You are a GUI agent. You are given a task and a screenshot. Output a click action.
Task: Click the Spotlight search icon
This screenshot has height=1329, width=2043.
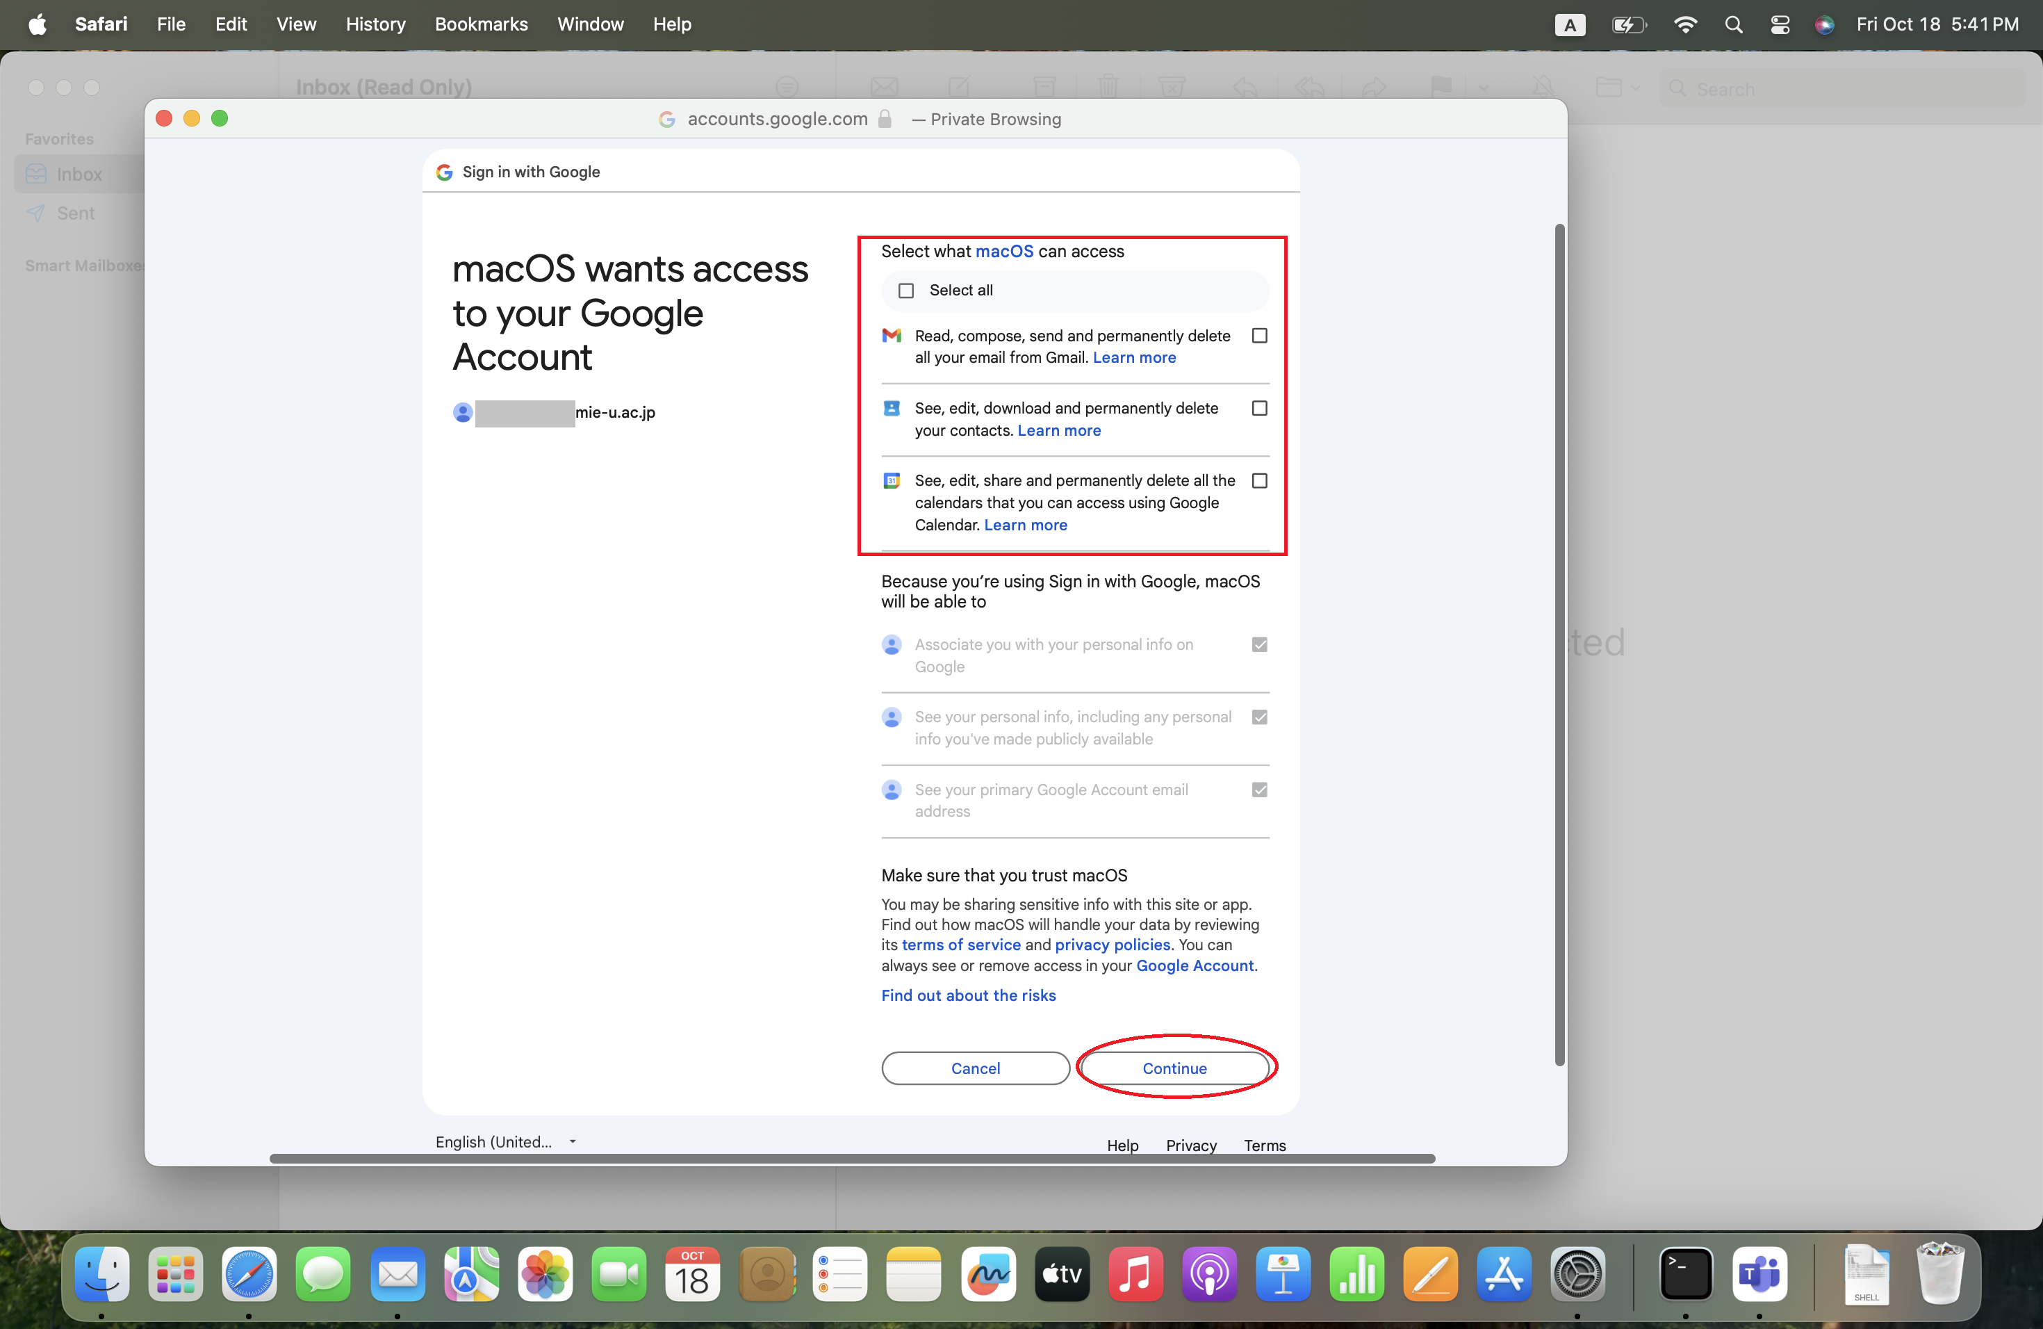[x=1733, y=24]
